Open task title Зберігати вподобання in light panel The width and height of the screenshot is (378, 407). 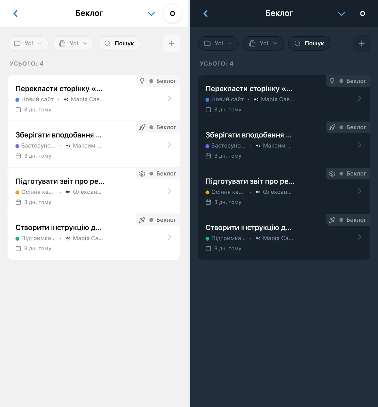(x=59, y=135)
